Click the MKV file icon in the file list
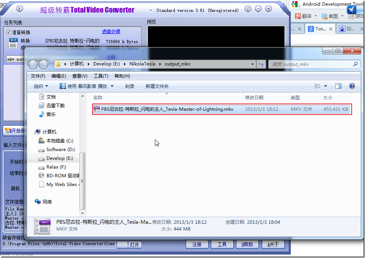This screenshot has height=258, width=365. [97, 109]
